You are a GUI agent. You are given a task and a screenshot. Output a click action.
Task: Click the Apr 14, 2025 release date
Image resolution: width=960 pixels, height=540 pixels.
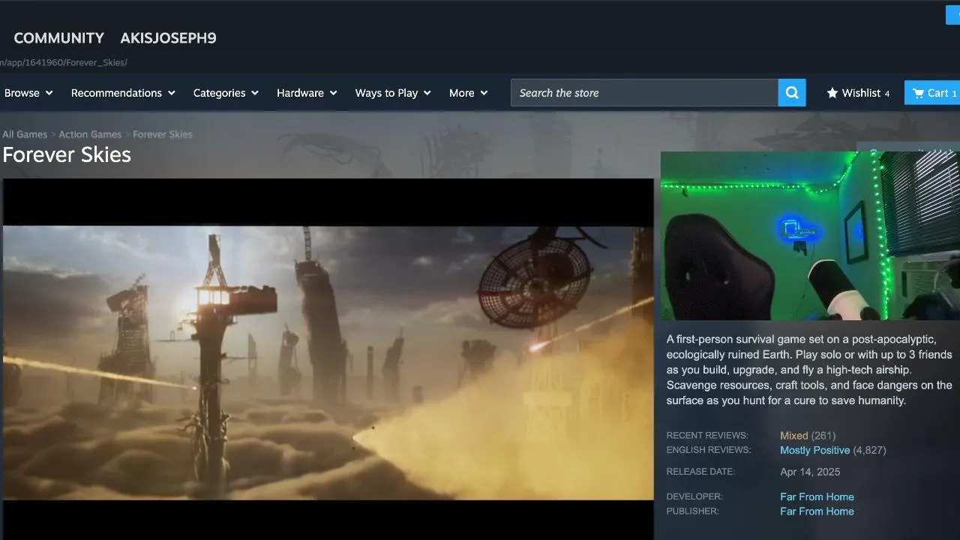810,472
